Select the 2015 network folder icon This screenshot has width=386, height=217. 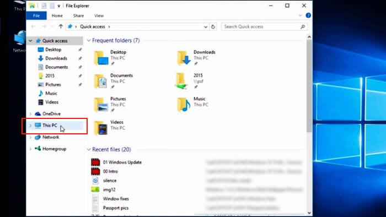tap(181, 81)
